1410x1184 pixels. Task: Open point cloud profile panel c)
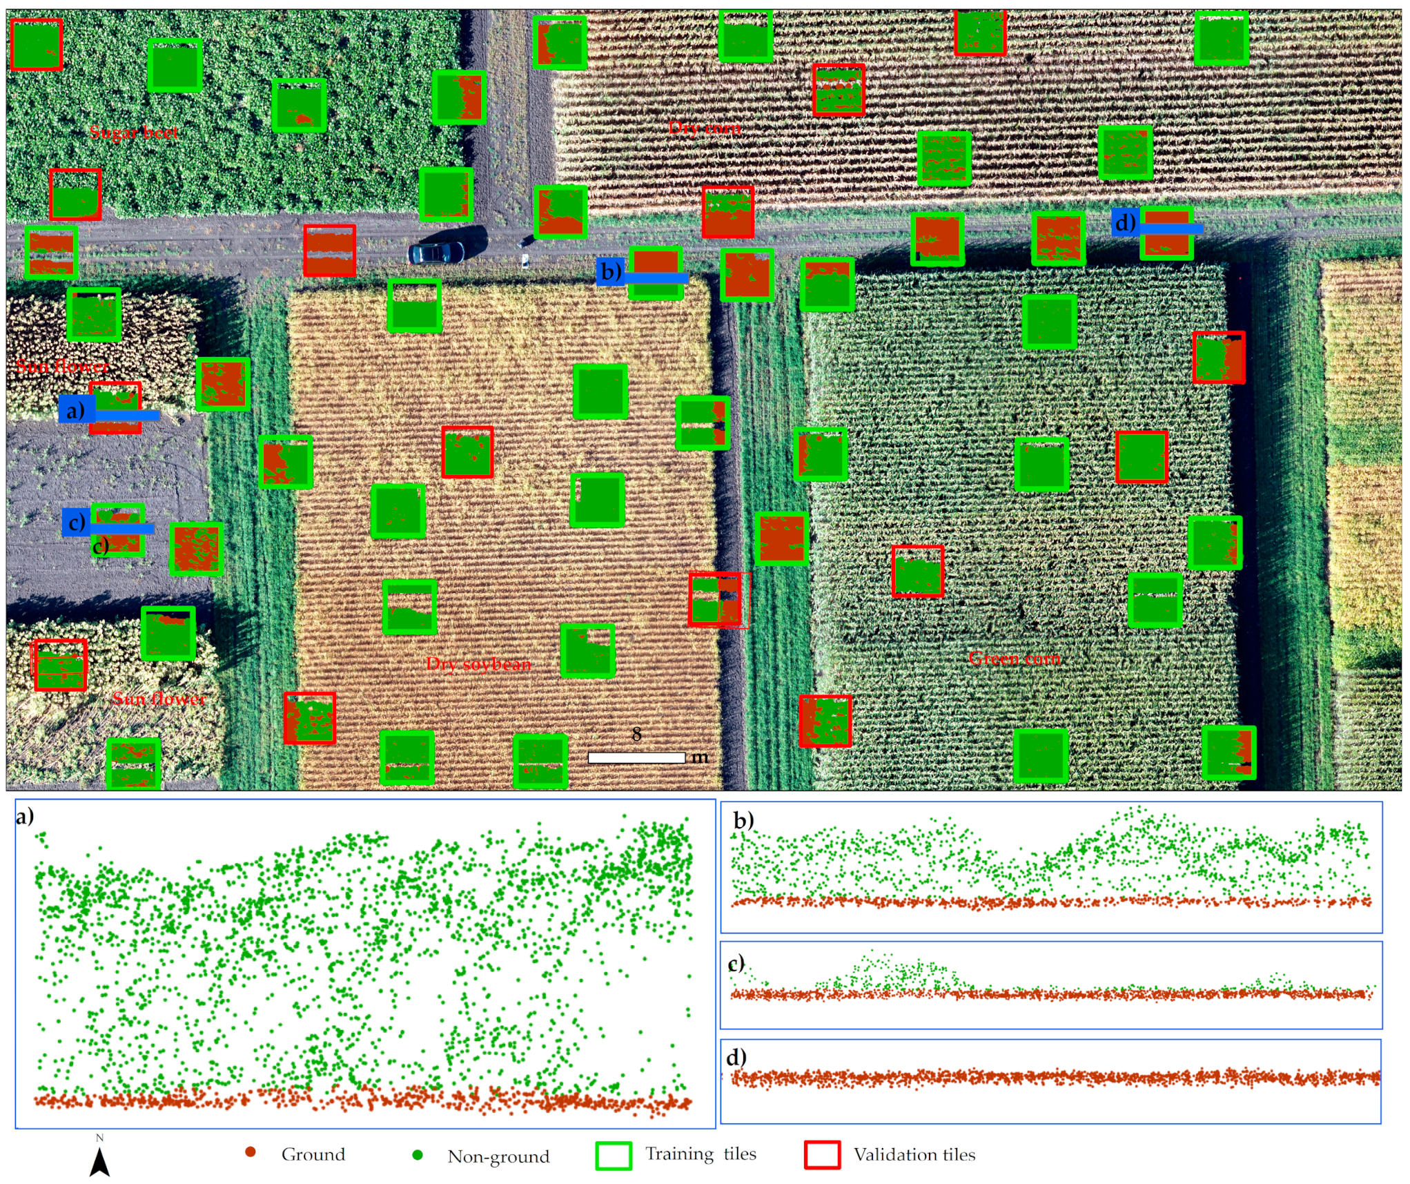1051,985
